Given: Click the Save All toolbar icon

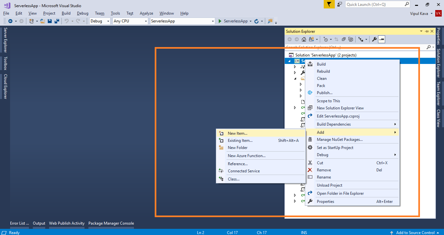Looking at the screenshot, I should 57,21.
